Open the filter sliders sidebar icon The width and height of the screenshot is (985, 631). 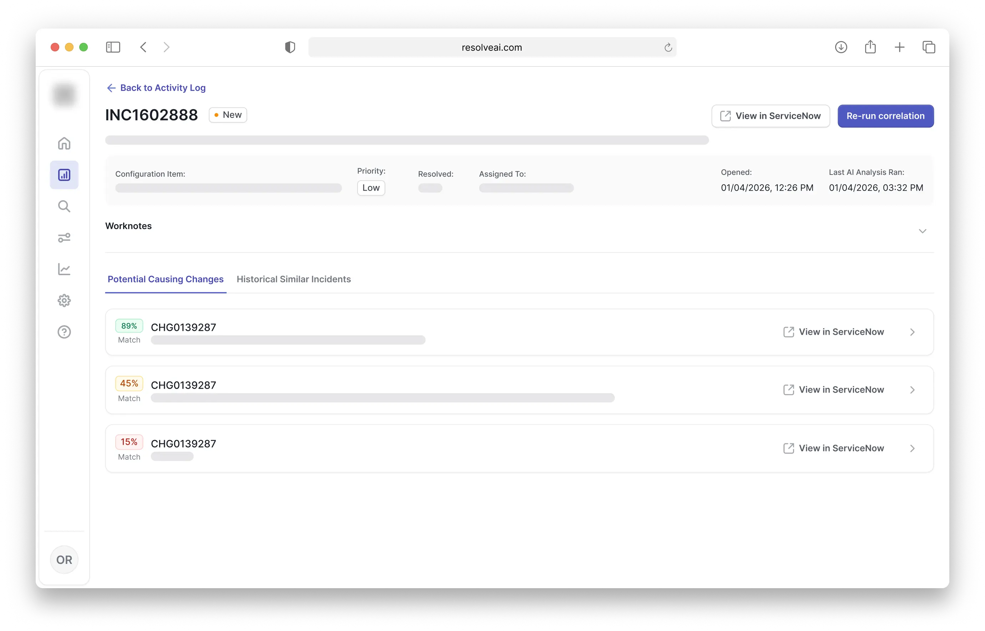[x=64, y=238]
